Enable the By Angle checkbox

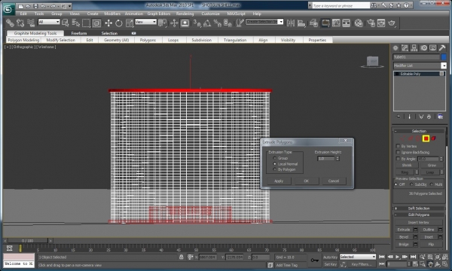point(398,159)
